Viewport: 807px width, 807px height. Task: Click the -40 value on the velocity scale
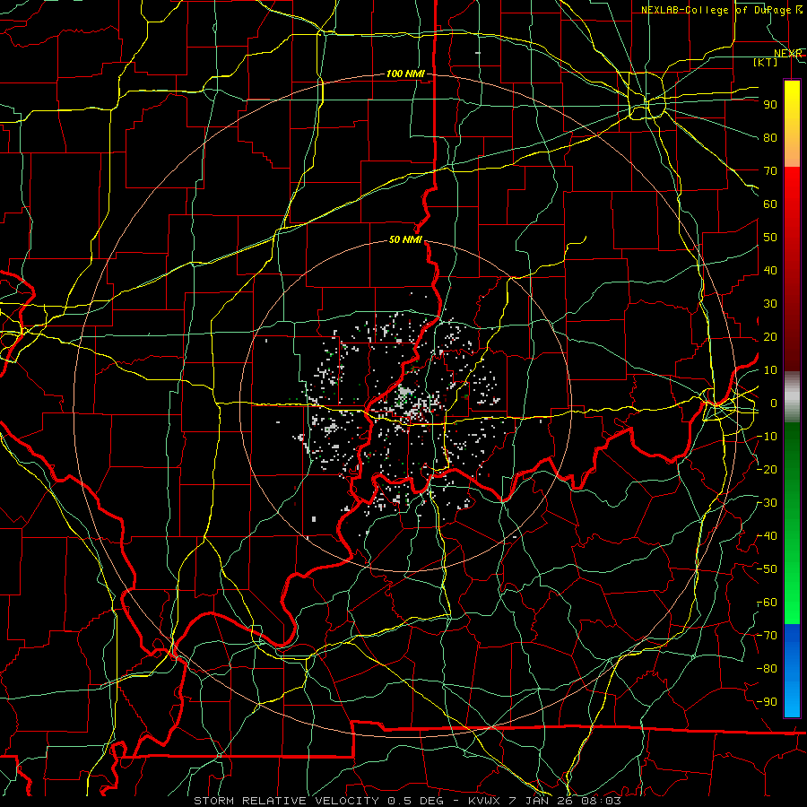click(768, 536)
